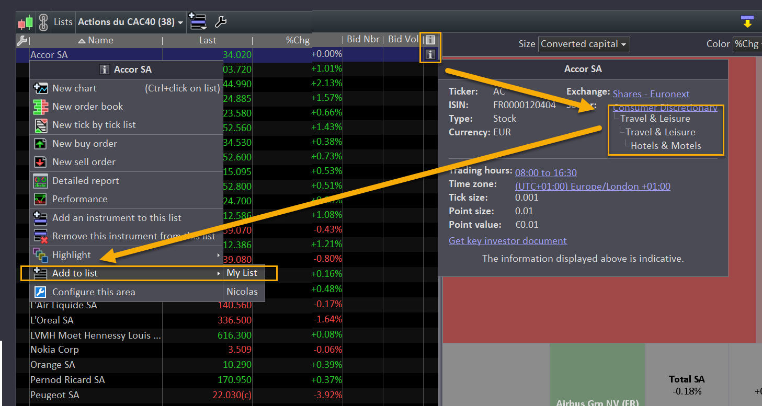Viewport: 762px width, 406px height.
Task: Click the candlestick chart icon in the toolbar
Action: coord(26,22)
